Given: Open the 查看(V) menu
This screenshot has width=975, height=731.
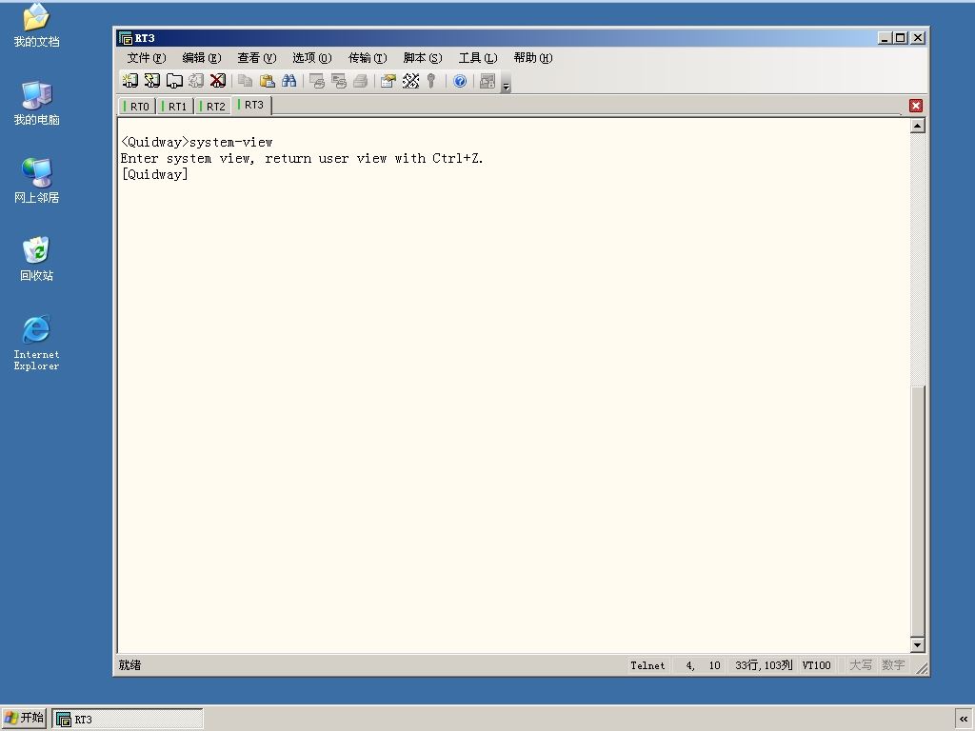Looking at the screenshot, I should (x=257, y=58).
